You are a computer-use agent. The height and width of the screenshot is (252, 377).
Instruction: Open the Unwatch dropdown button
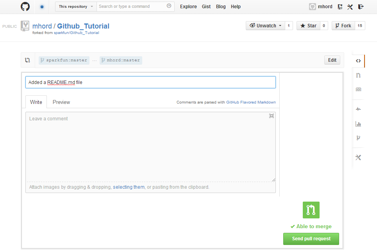tap(265, 26)
